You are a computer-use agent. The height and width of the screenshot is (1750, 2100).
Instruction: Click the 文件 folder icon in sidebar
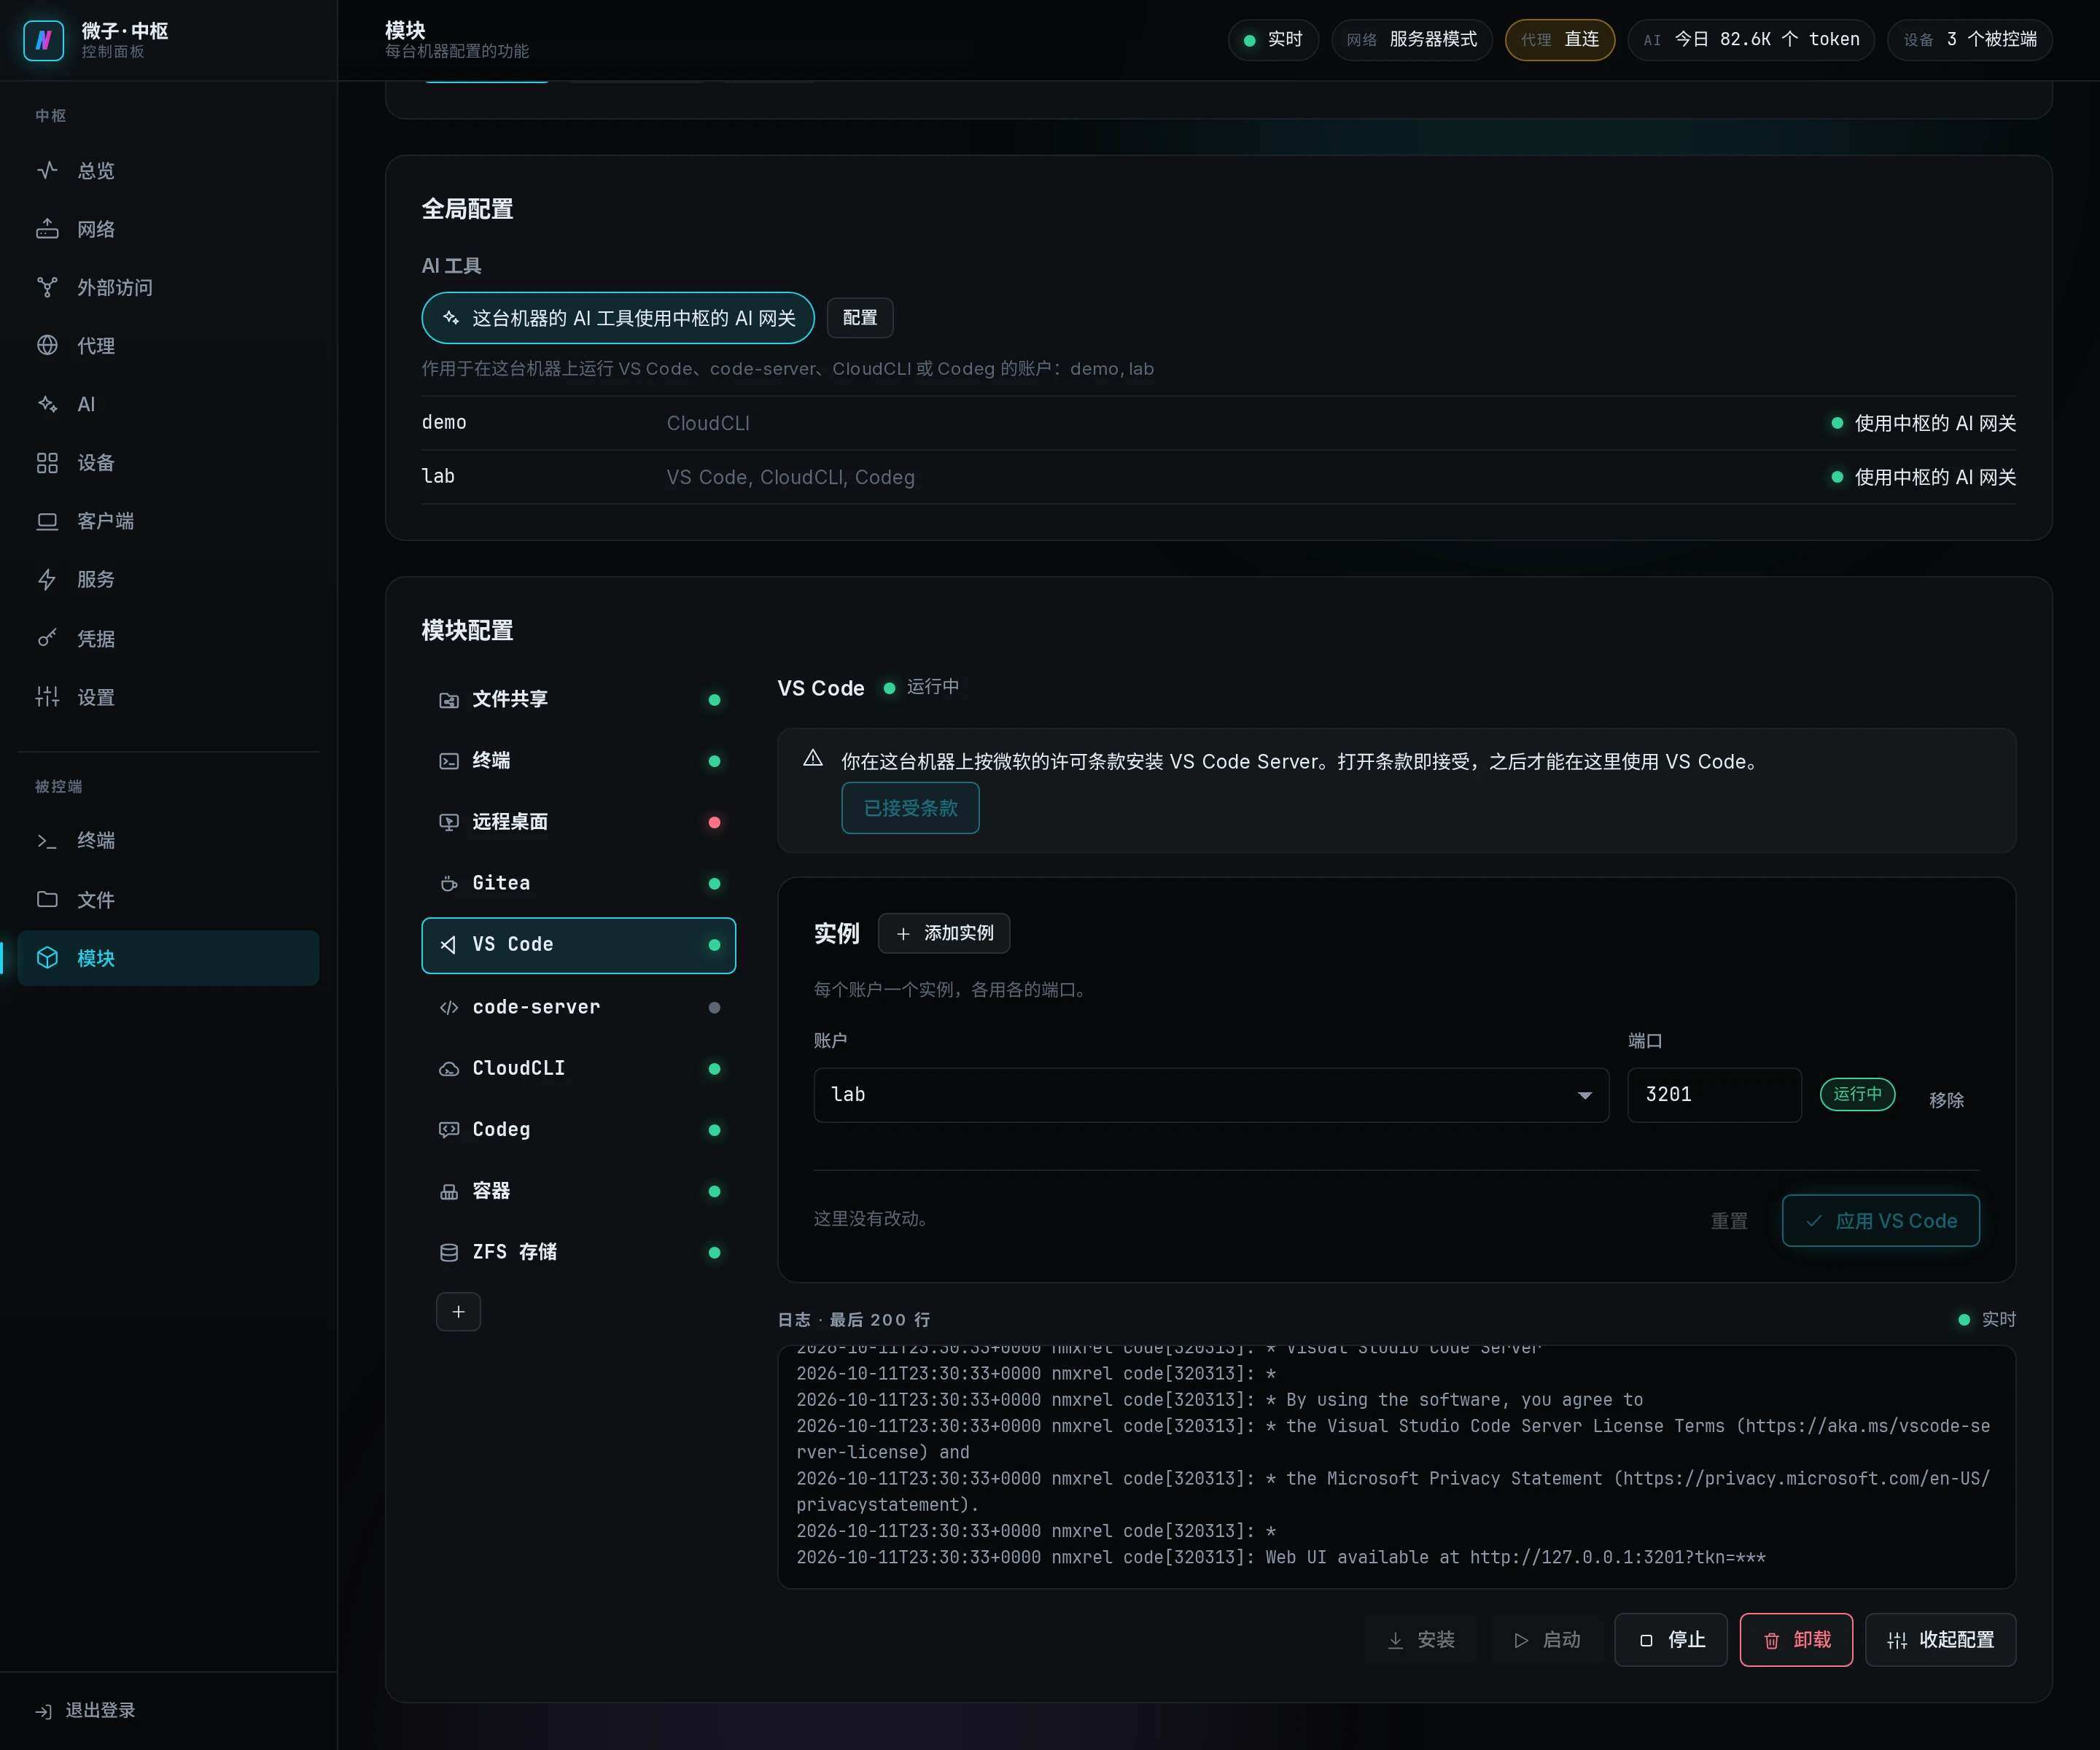coord(47,899)
